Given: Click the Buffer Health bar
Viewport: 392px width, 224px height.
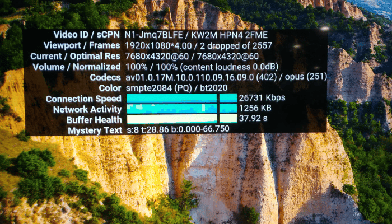Looking at the screenshot, I should (x=182, y=119).
